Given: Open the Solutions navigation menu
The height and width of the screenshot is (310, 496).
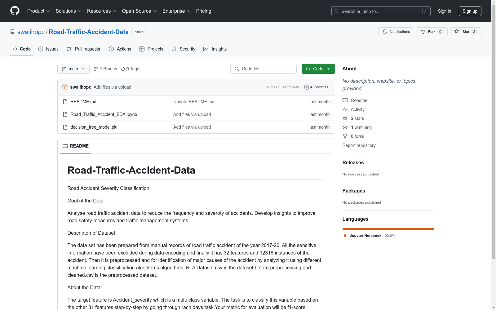Looking at the screenshot, I should pos(68,11).
